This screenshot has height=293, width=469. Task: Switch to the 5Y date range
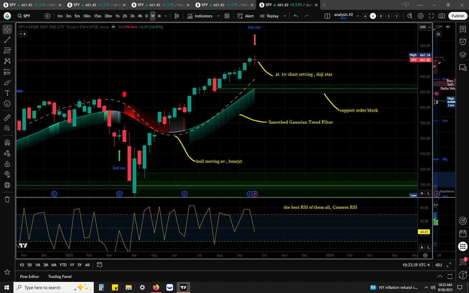click(80, 265)
